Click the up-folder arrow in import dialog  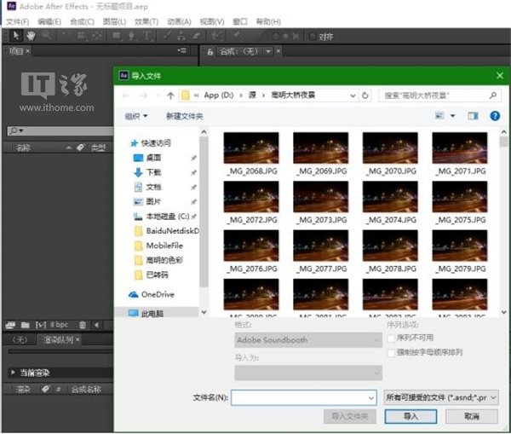(x=170, y=95)
